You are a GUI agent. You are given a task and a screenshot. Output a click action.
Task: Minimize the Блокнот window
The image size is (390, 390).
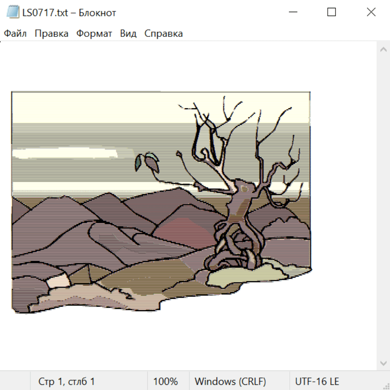point(292,13)
